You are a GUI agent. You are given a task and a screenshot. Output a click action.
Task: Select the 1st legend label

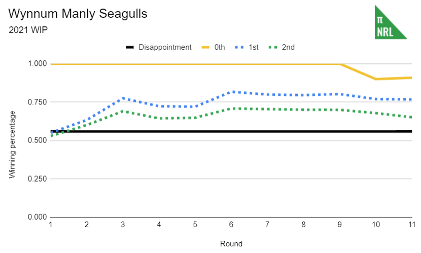tap(253, 47)
